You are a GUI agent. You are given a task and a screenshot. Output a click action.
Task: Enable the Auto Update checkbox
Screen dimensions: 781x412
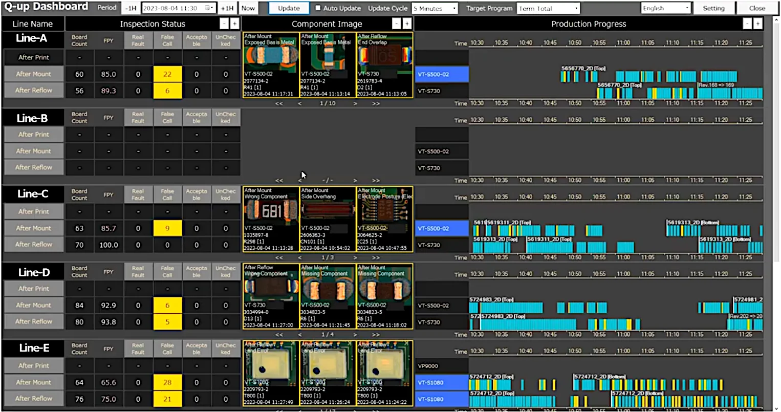tap(318, 8)
